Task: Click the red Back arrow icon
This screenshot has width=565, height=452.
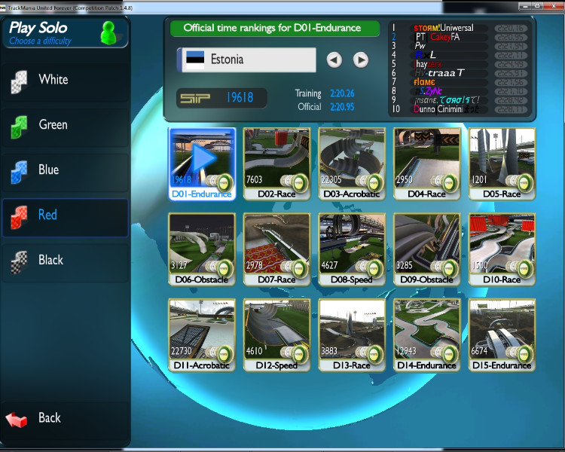Action: [x=17, y=419]
